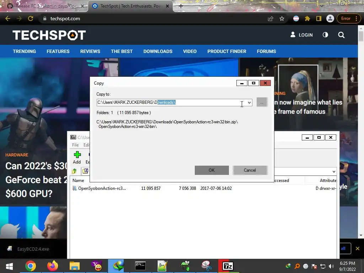Click the 7z icon in 7-Zip title bar
Screen dimensions: 364x273
coord(73,137)
